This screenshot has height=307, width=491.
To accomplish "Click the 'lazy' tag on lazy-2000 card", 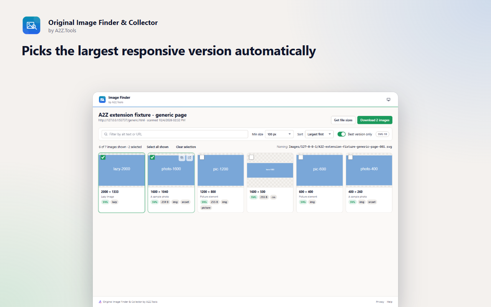I will [x=115, y=202].
